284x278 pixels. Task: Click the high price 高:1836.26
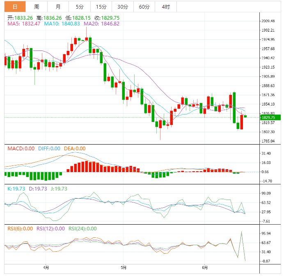49,18
